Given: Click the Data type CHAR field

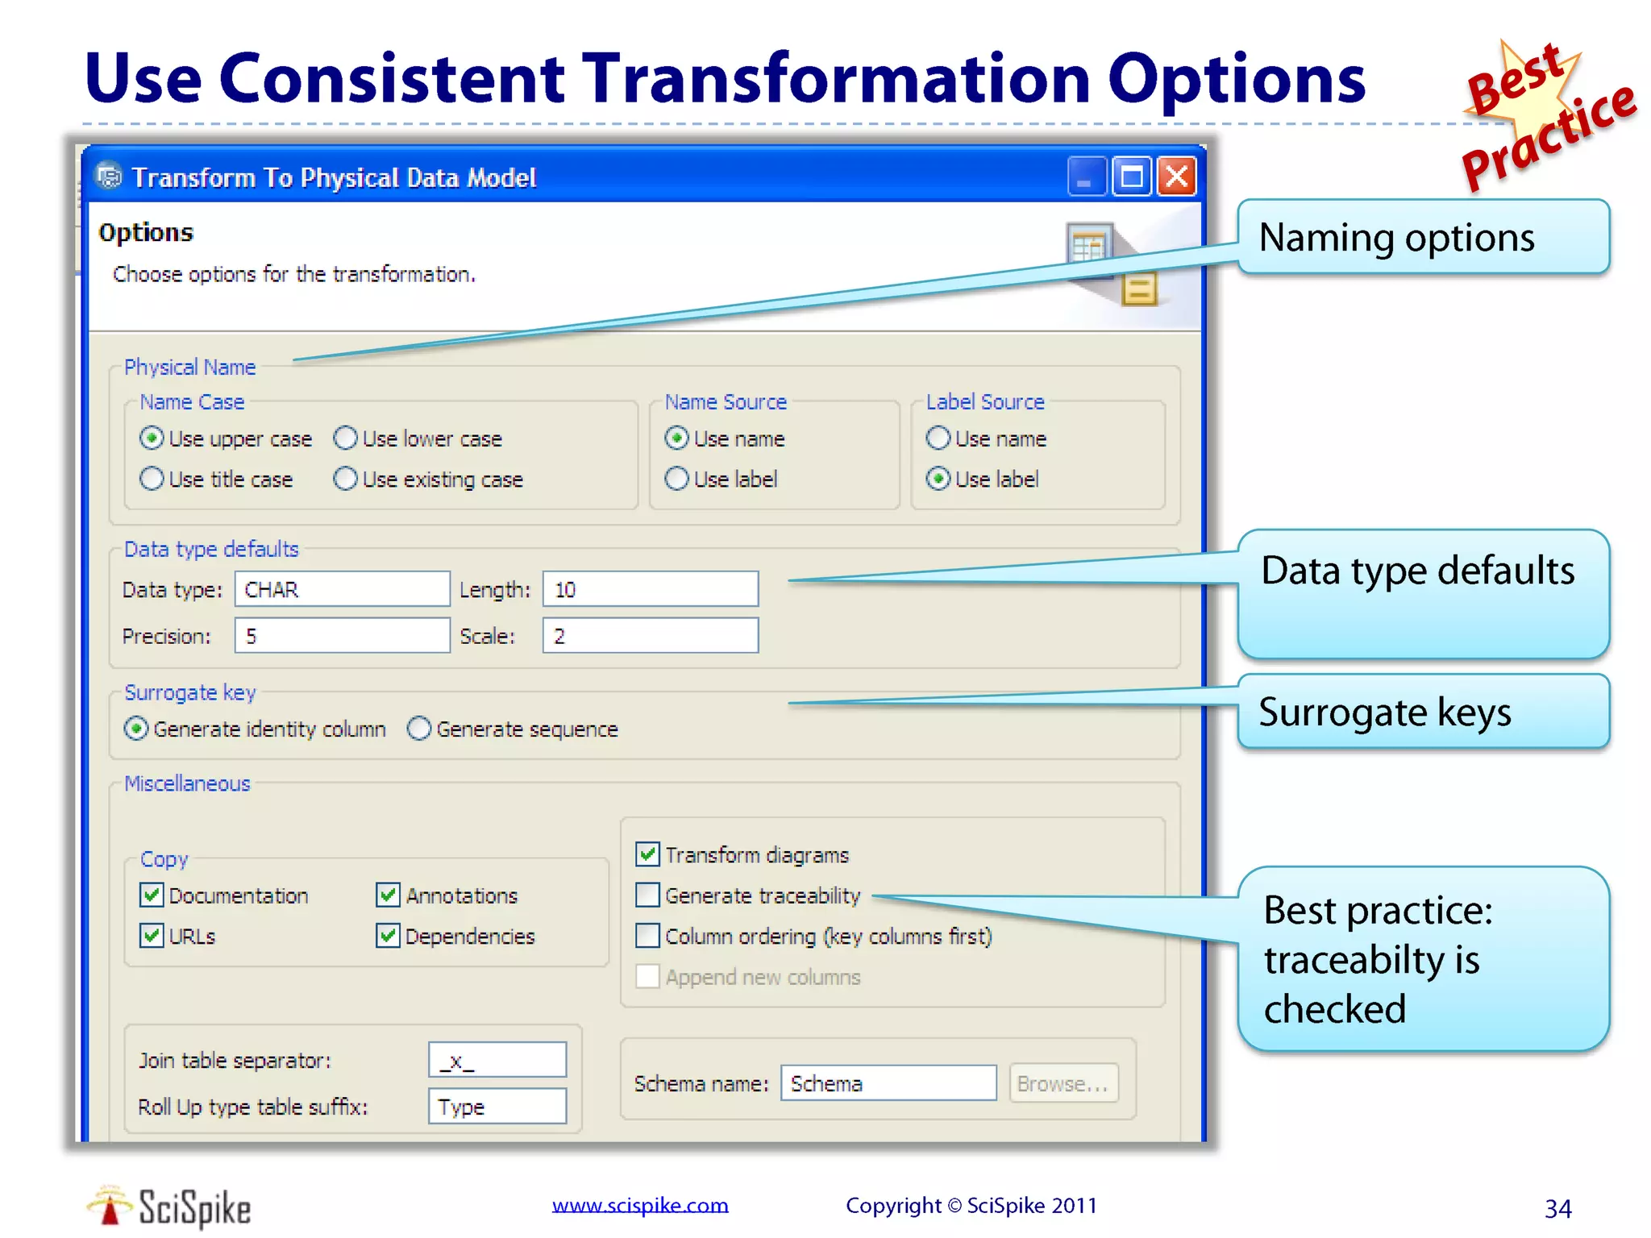Looking at the screenshot, I should click(x=342, y=589).
